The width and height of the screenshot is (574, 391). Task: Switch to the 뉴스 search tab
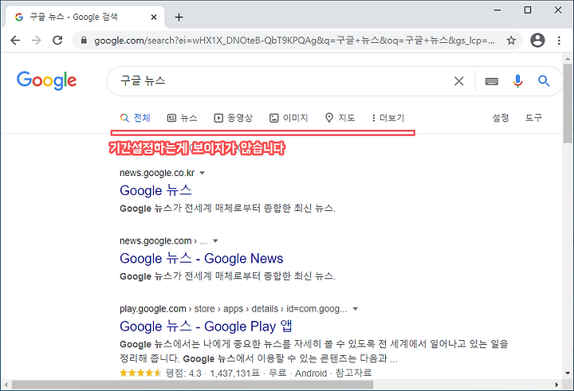point(182,118)
